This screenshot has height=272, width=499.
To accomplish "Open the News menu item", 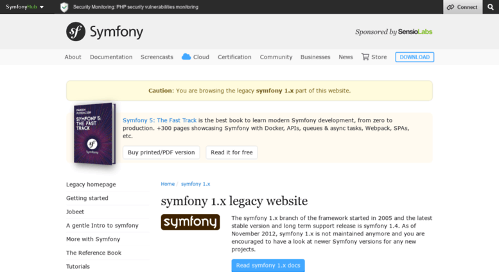I will pyautogui.click(x=346, y=57).
